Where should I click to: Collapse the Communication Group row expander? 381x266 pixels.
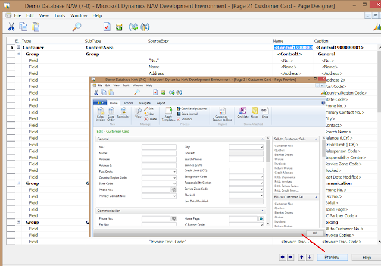pos(18,183)
